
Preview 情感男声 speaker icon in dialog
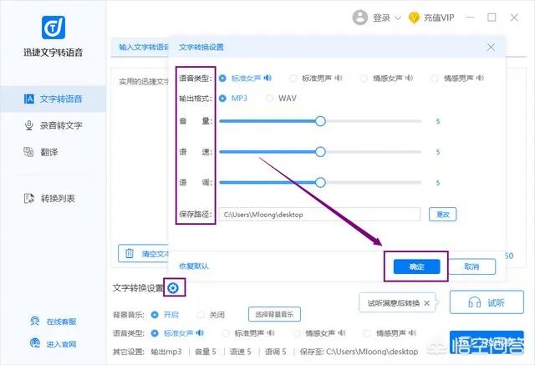pos(480,78)
